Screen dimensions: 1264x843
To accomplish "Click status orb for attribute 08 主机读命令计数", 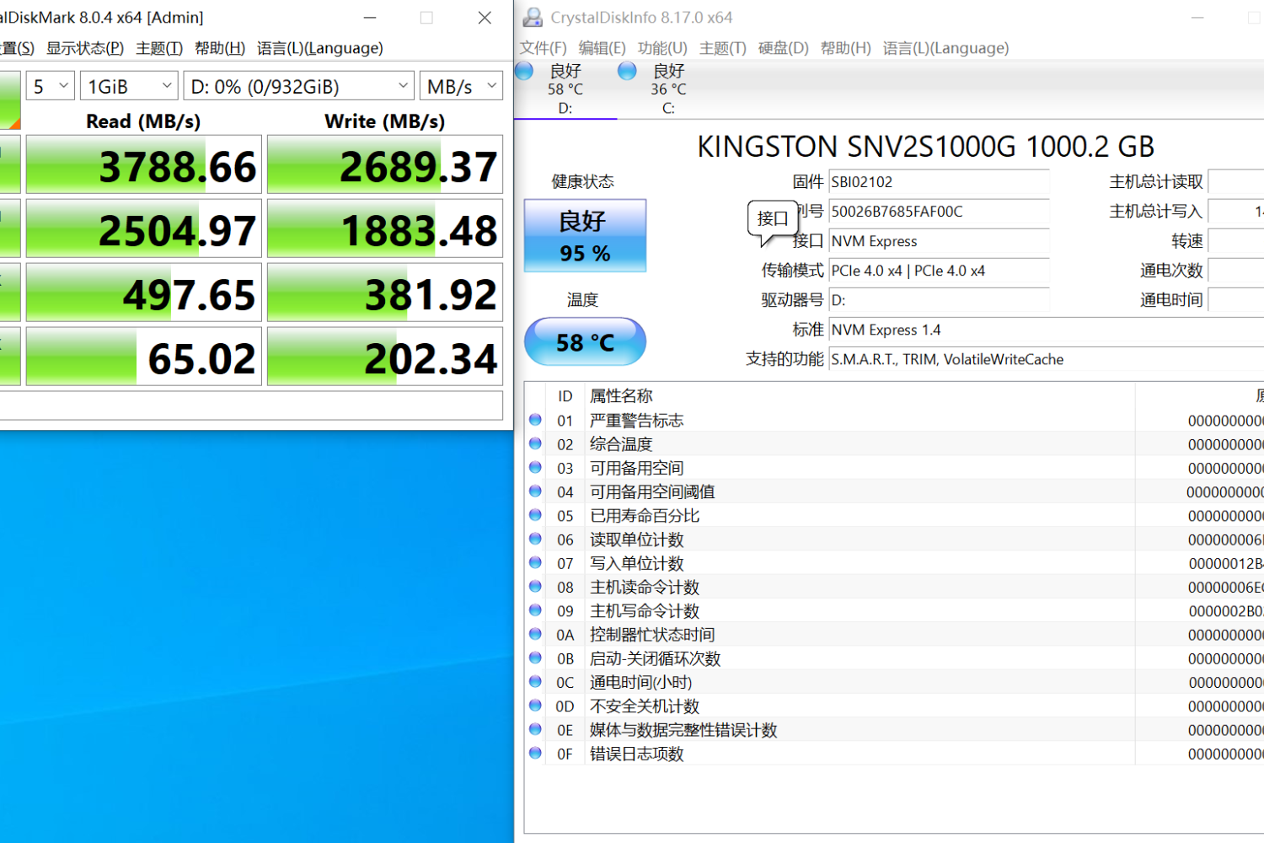I will 535,586.
